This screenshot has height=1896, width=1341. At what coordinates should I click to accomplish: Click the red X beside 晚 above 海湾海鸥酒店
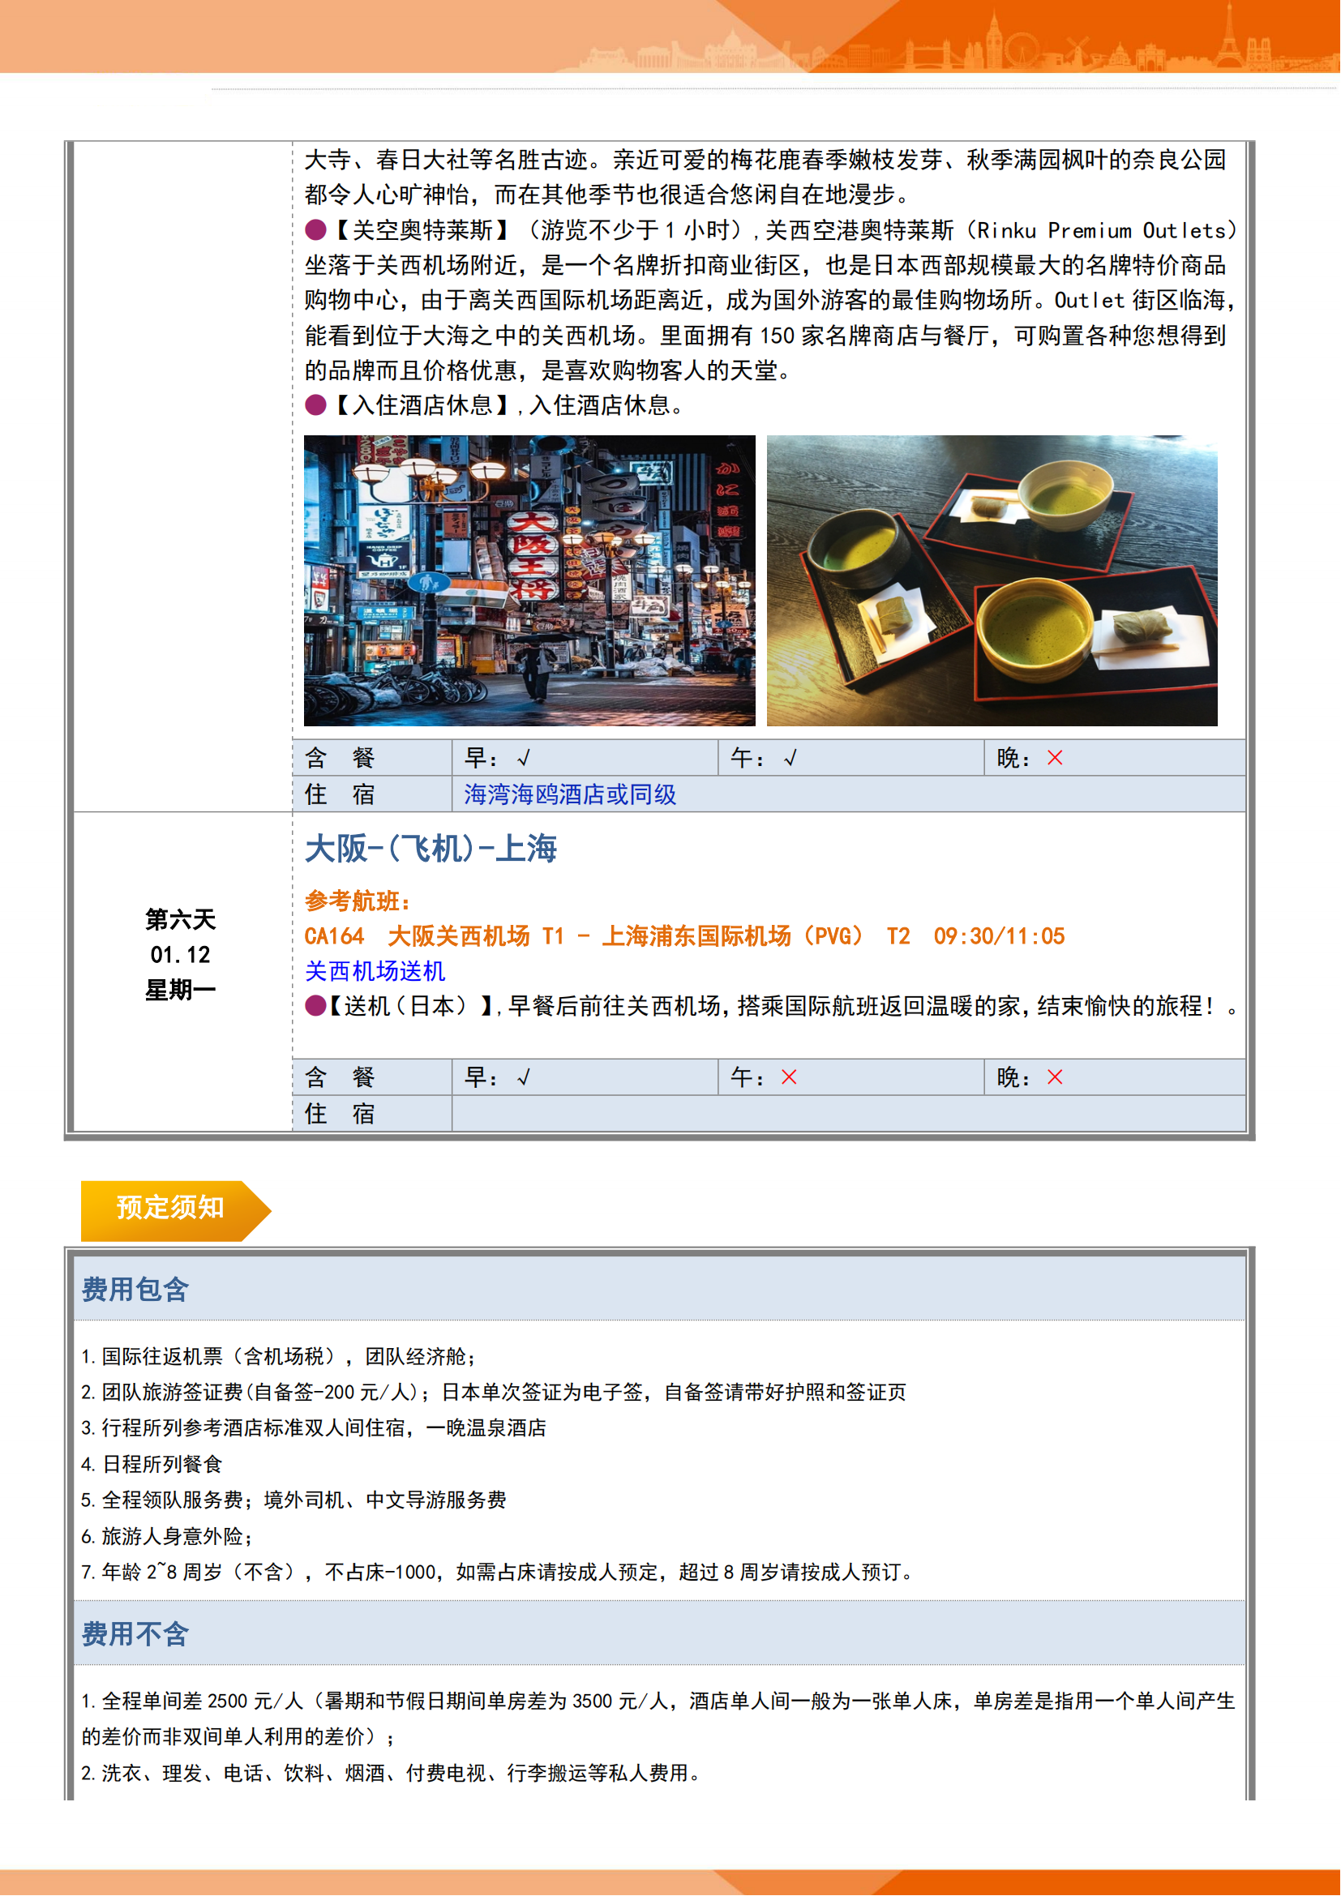click(1056, 758)
